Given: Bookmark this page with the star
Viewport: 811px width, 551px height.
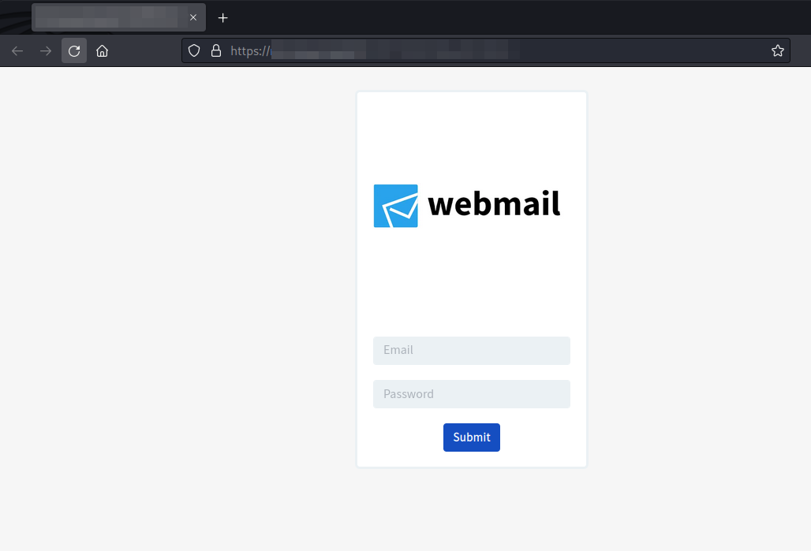Looking at the screenshot, I should [777, 50].
